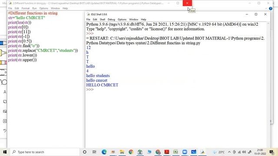This screenshot has height=156, width=278.
Task: Open the clock showing 21:00 15-01-2022
Action: click(260, 152)
